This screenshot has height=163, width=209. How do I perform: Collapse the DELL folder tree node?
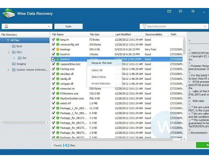coord(9,52)
